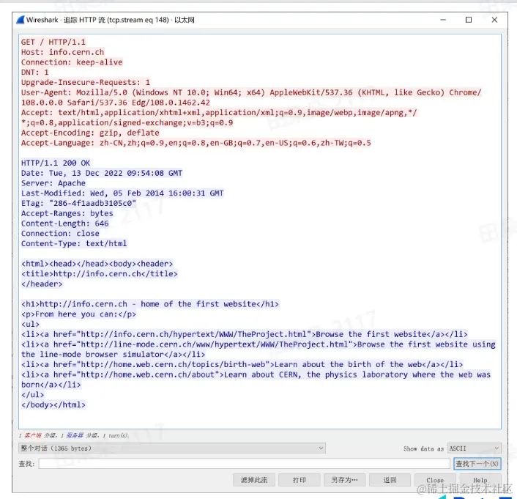Click the 'Accept-Language: zh-CN' header line
Image resolution: width=517 pixels, height=499 pixels.
click(196, 143)
